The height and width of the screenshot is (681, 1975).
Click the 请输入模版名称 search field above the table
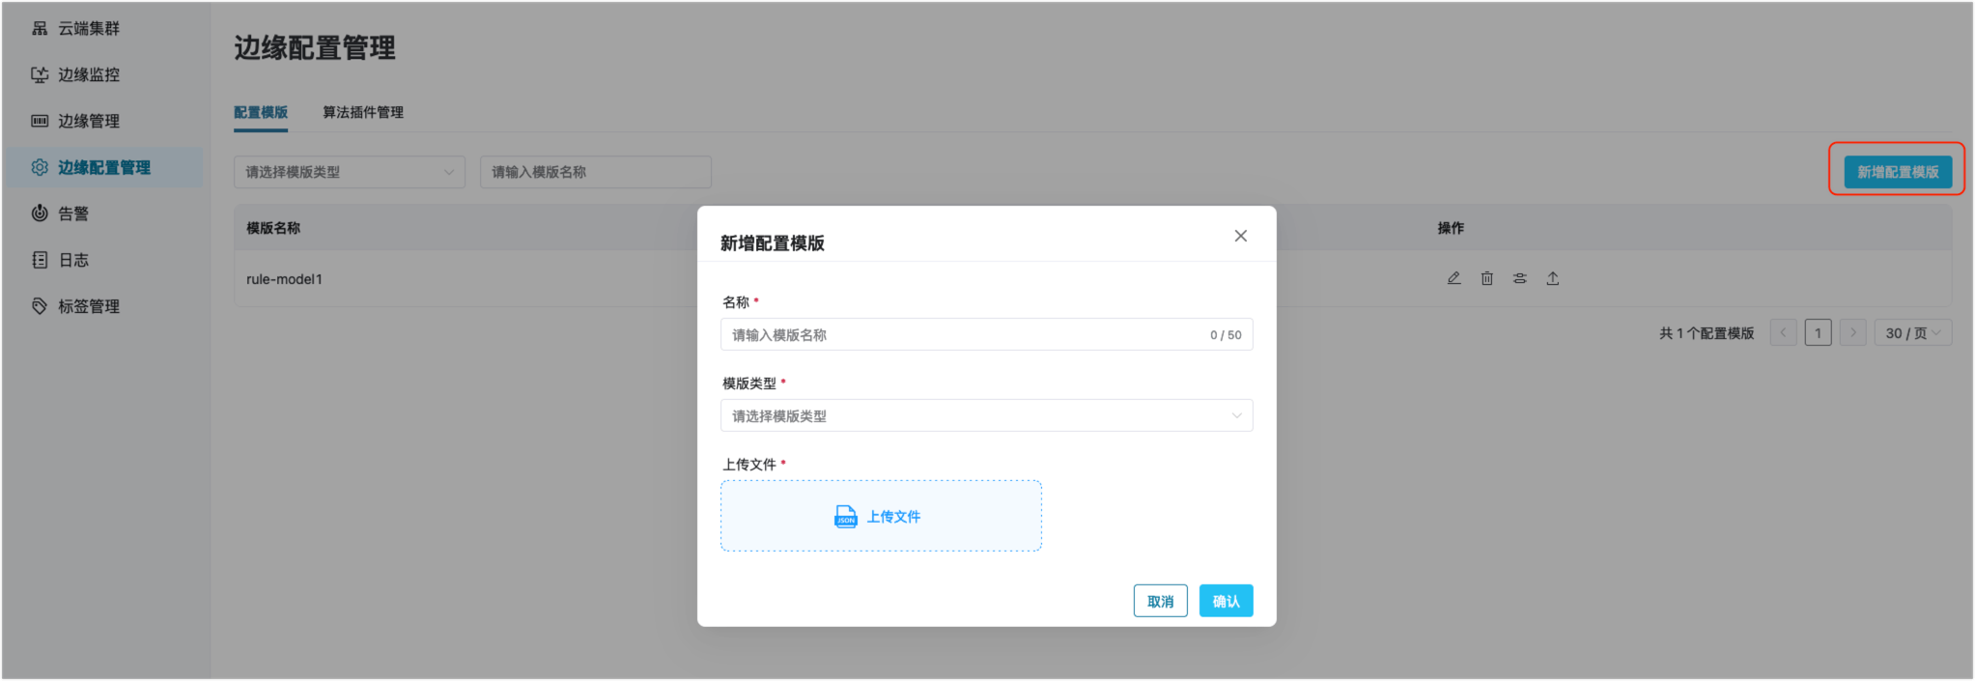point(595,172)
